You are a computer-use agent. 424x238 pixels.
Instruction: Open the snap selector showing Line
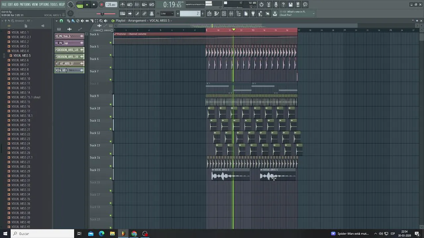click(167, 14)
